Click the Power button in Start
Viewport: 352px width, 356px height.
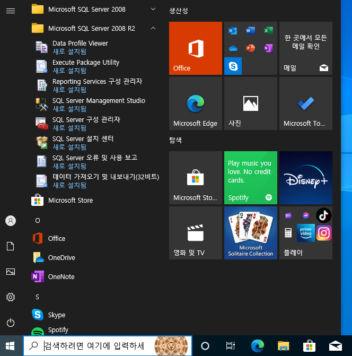coord(11,323)
